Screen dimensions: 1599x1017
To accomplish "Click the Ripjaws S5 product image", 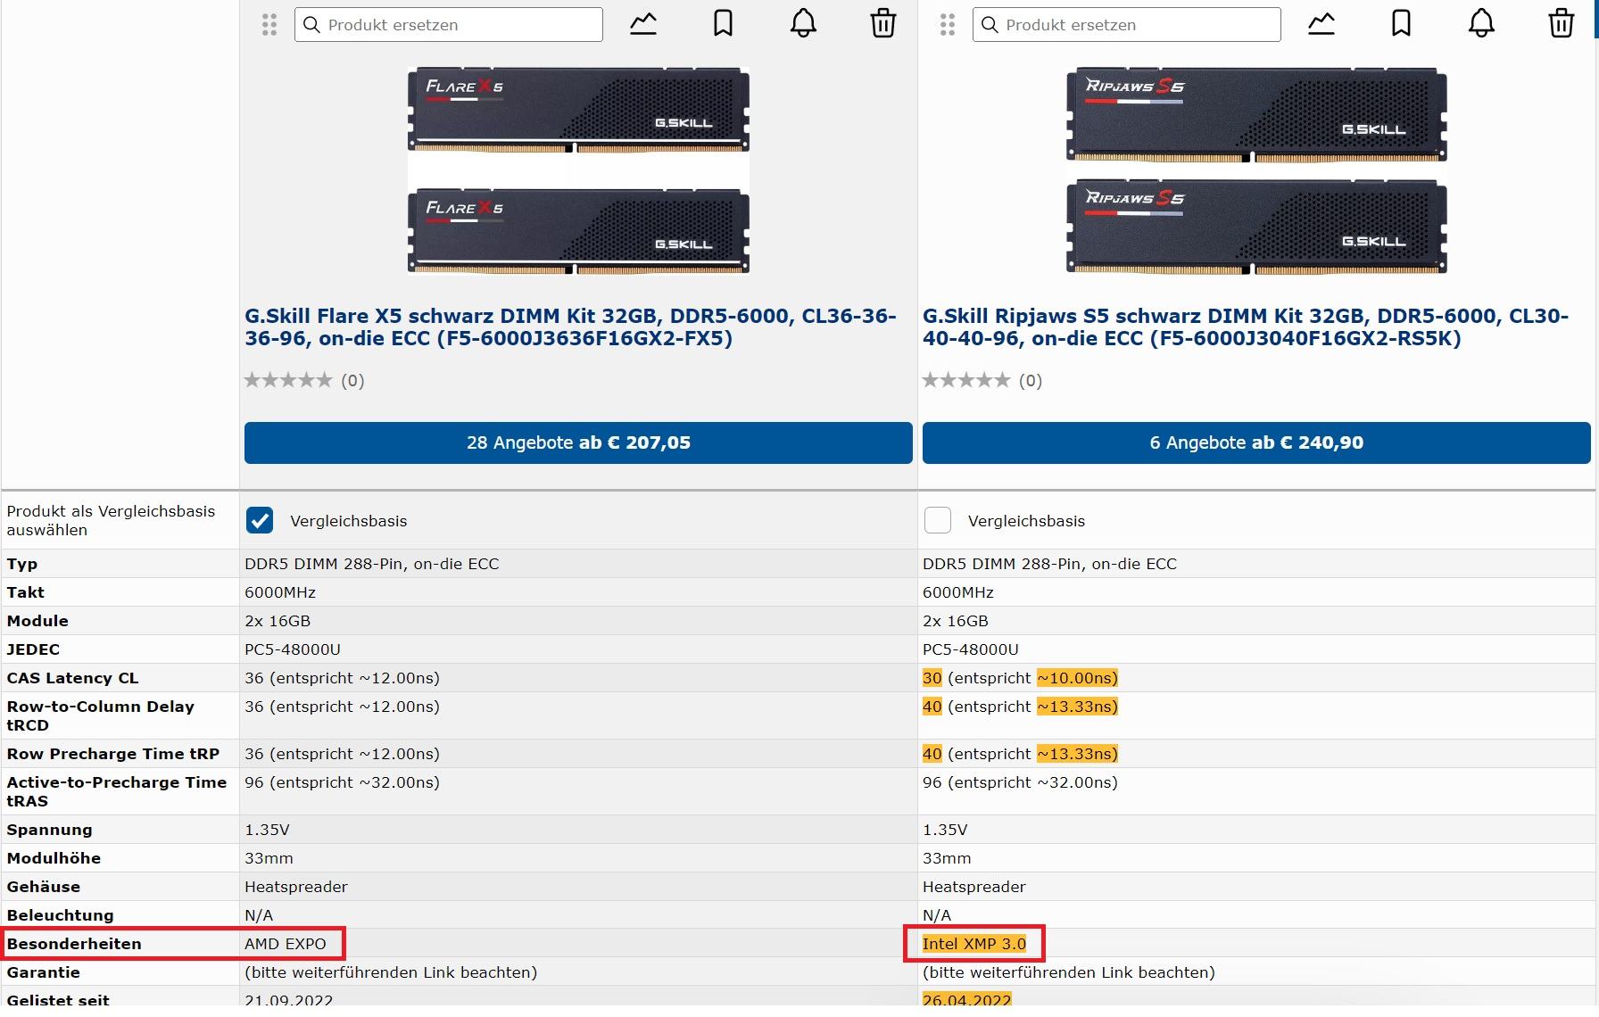I will tap(1256, 170).
